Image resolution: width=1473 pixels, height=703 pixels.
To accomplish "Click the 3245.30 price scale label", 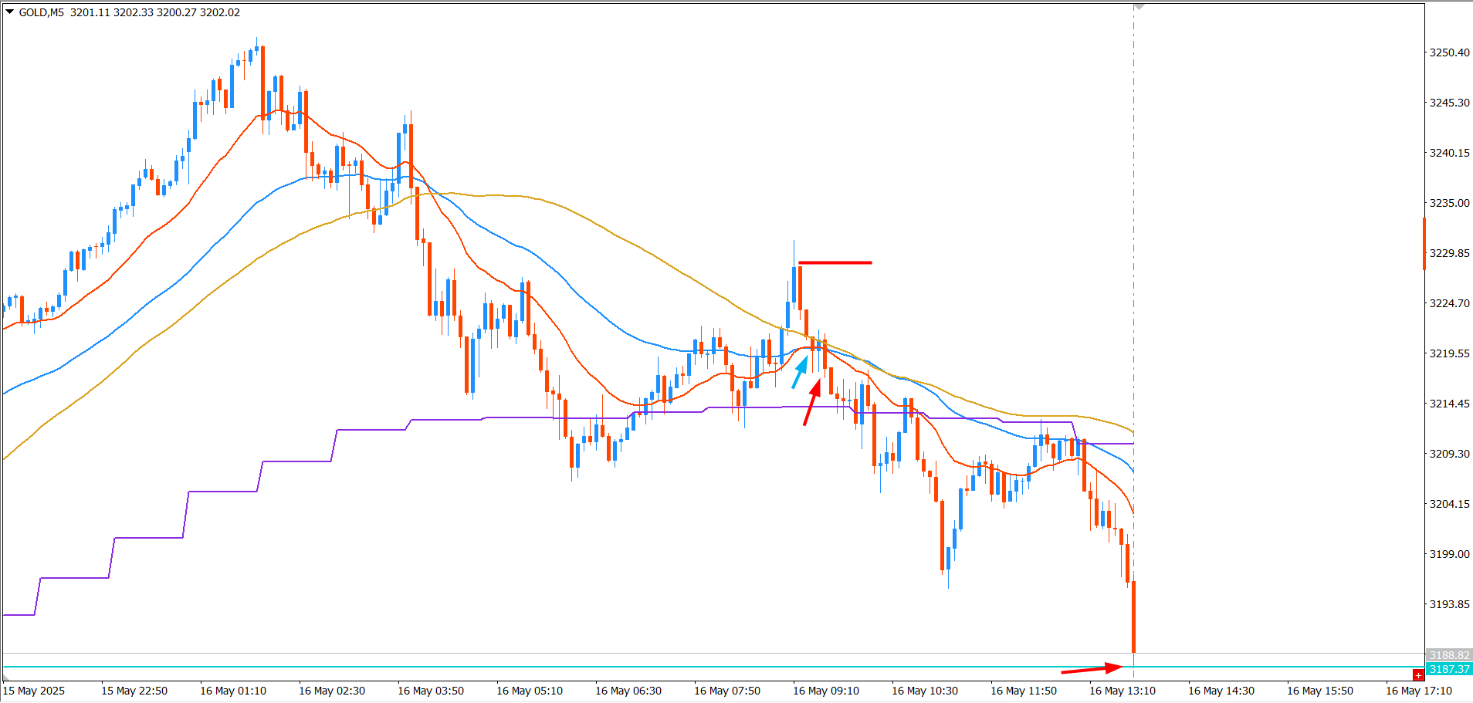I will pos(1450,103).
